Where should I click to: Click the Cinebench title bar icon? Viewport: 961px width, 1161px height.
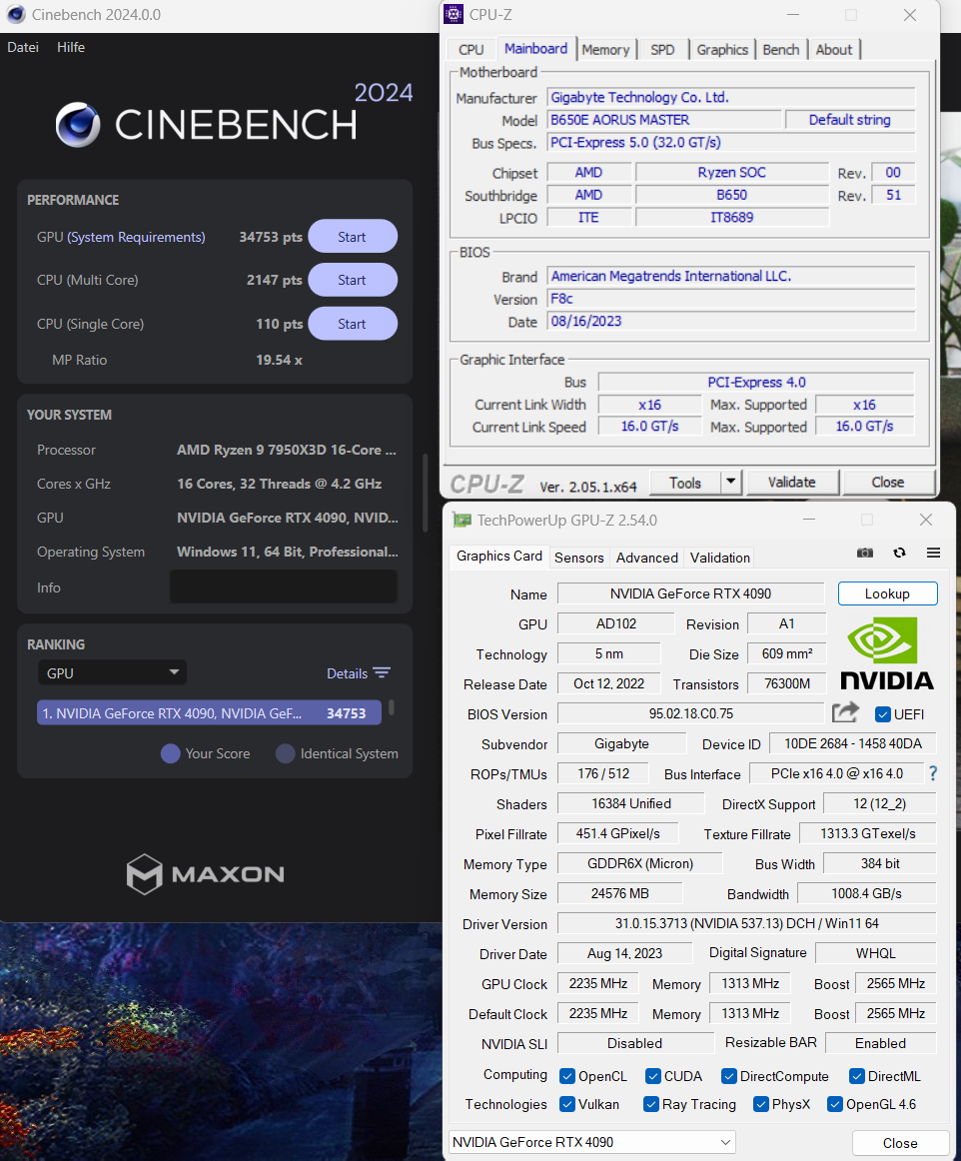[x=16, y=14]
